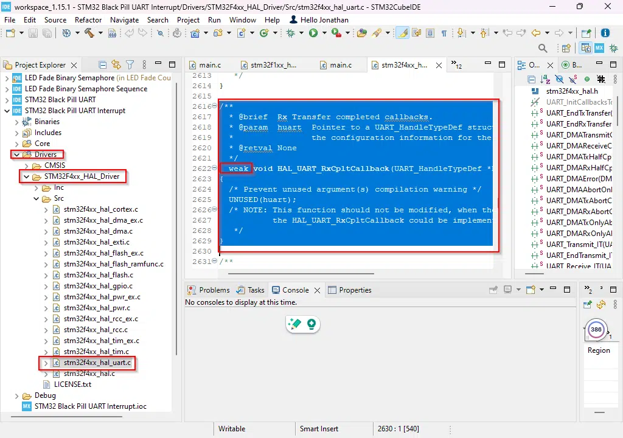Click the External Tools run icon with red toolbox

(x=336, y=33)
